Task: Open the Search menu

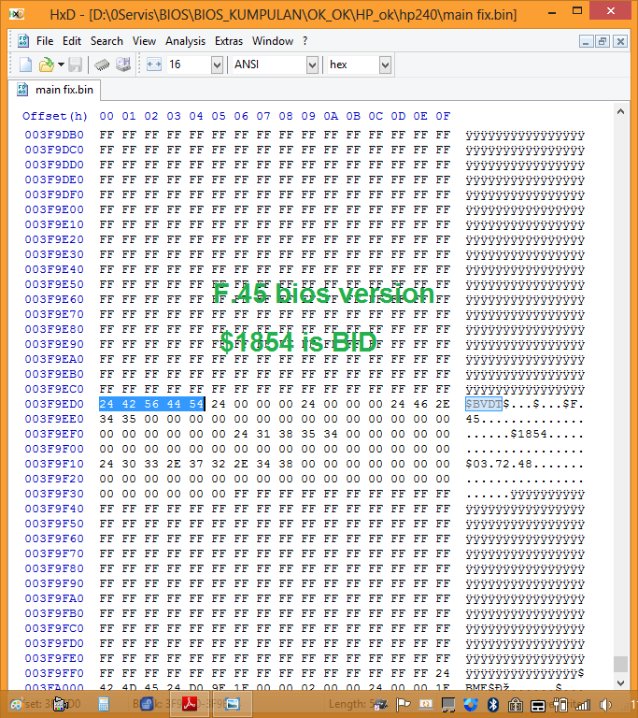Action: pos(106,41)
